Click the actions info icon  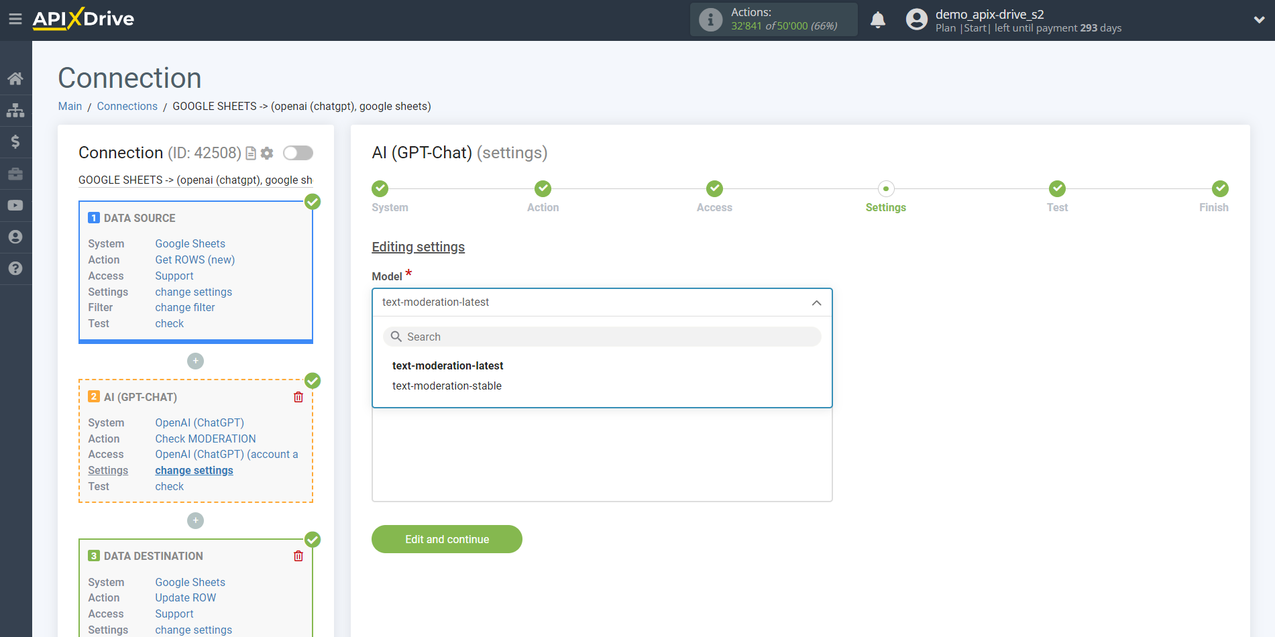point(710,19)
